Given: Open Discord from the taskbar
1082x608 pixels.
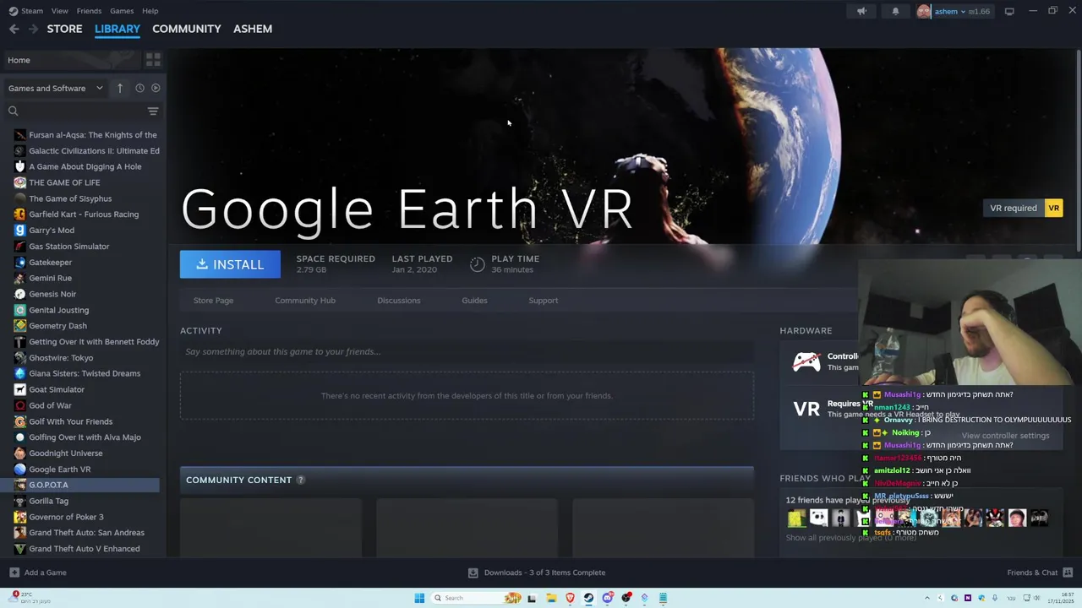Looking at the screenshot, I should (607, 598).
